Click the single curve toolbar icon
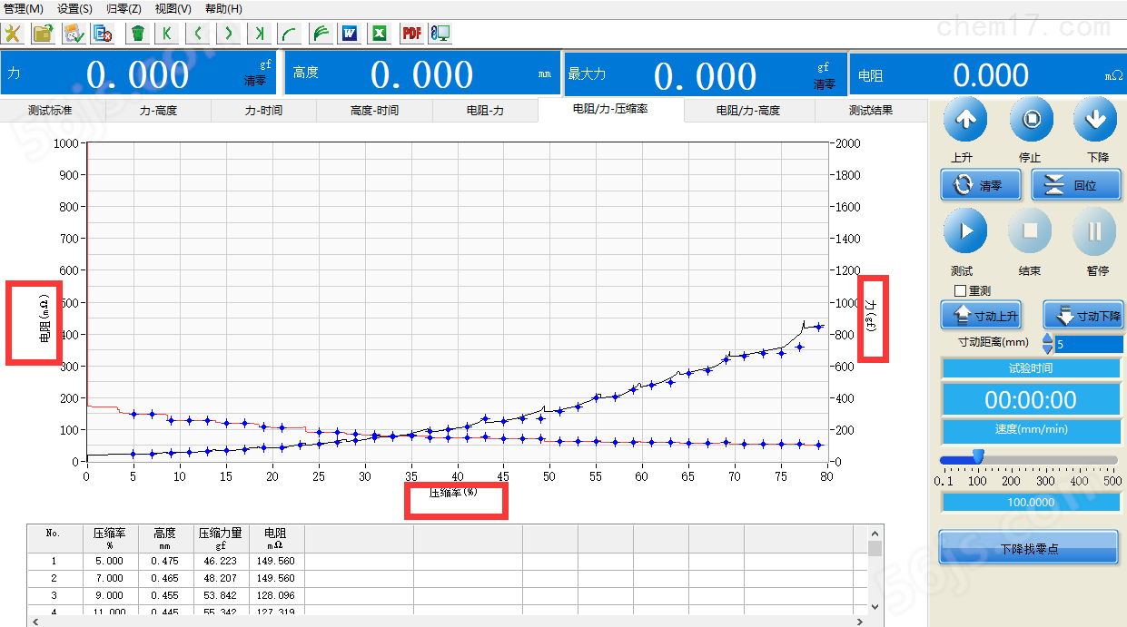1127x627 pixels. click(x=290, y=34)
